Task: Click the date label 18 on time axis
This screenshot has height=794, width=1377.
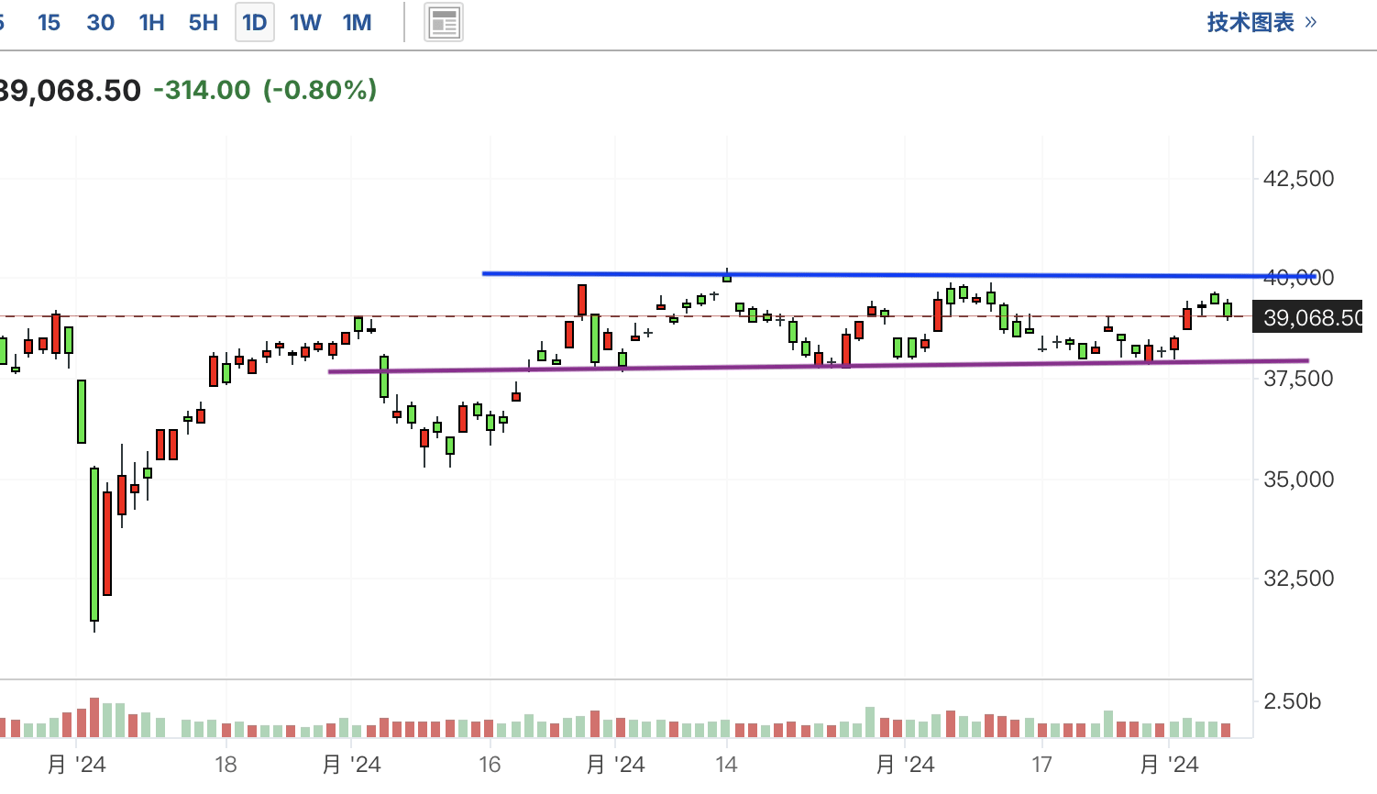Action: coord(226,764)
